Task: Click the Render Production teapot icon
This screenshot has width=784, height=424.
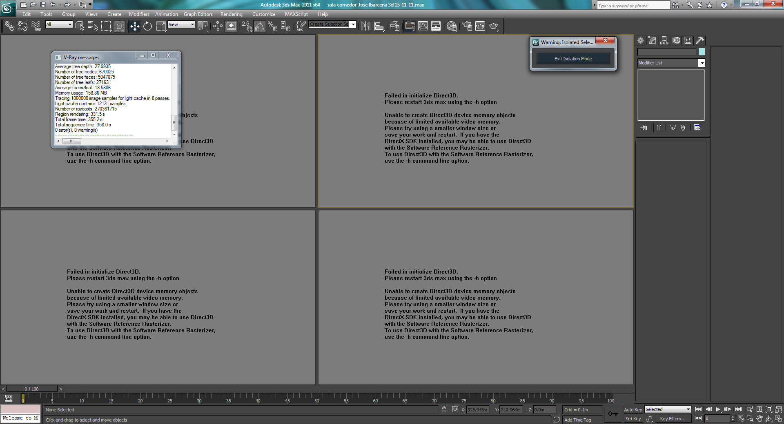Action: point(494,26)
